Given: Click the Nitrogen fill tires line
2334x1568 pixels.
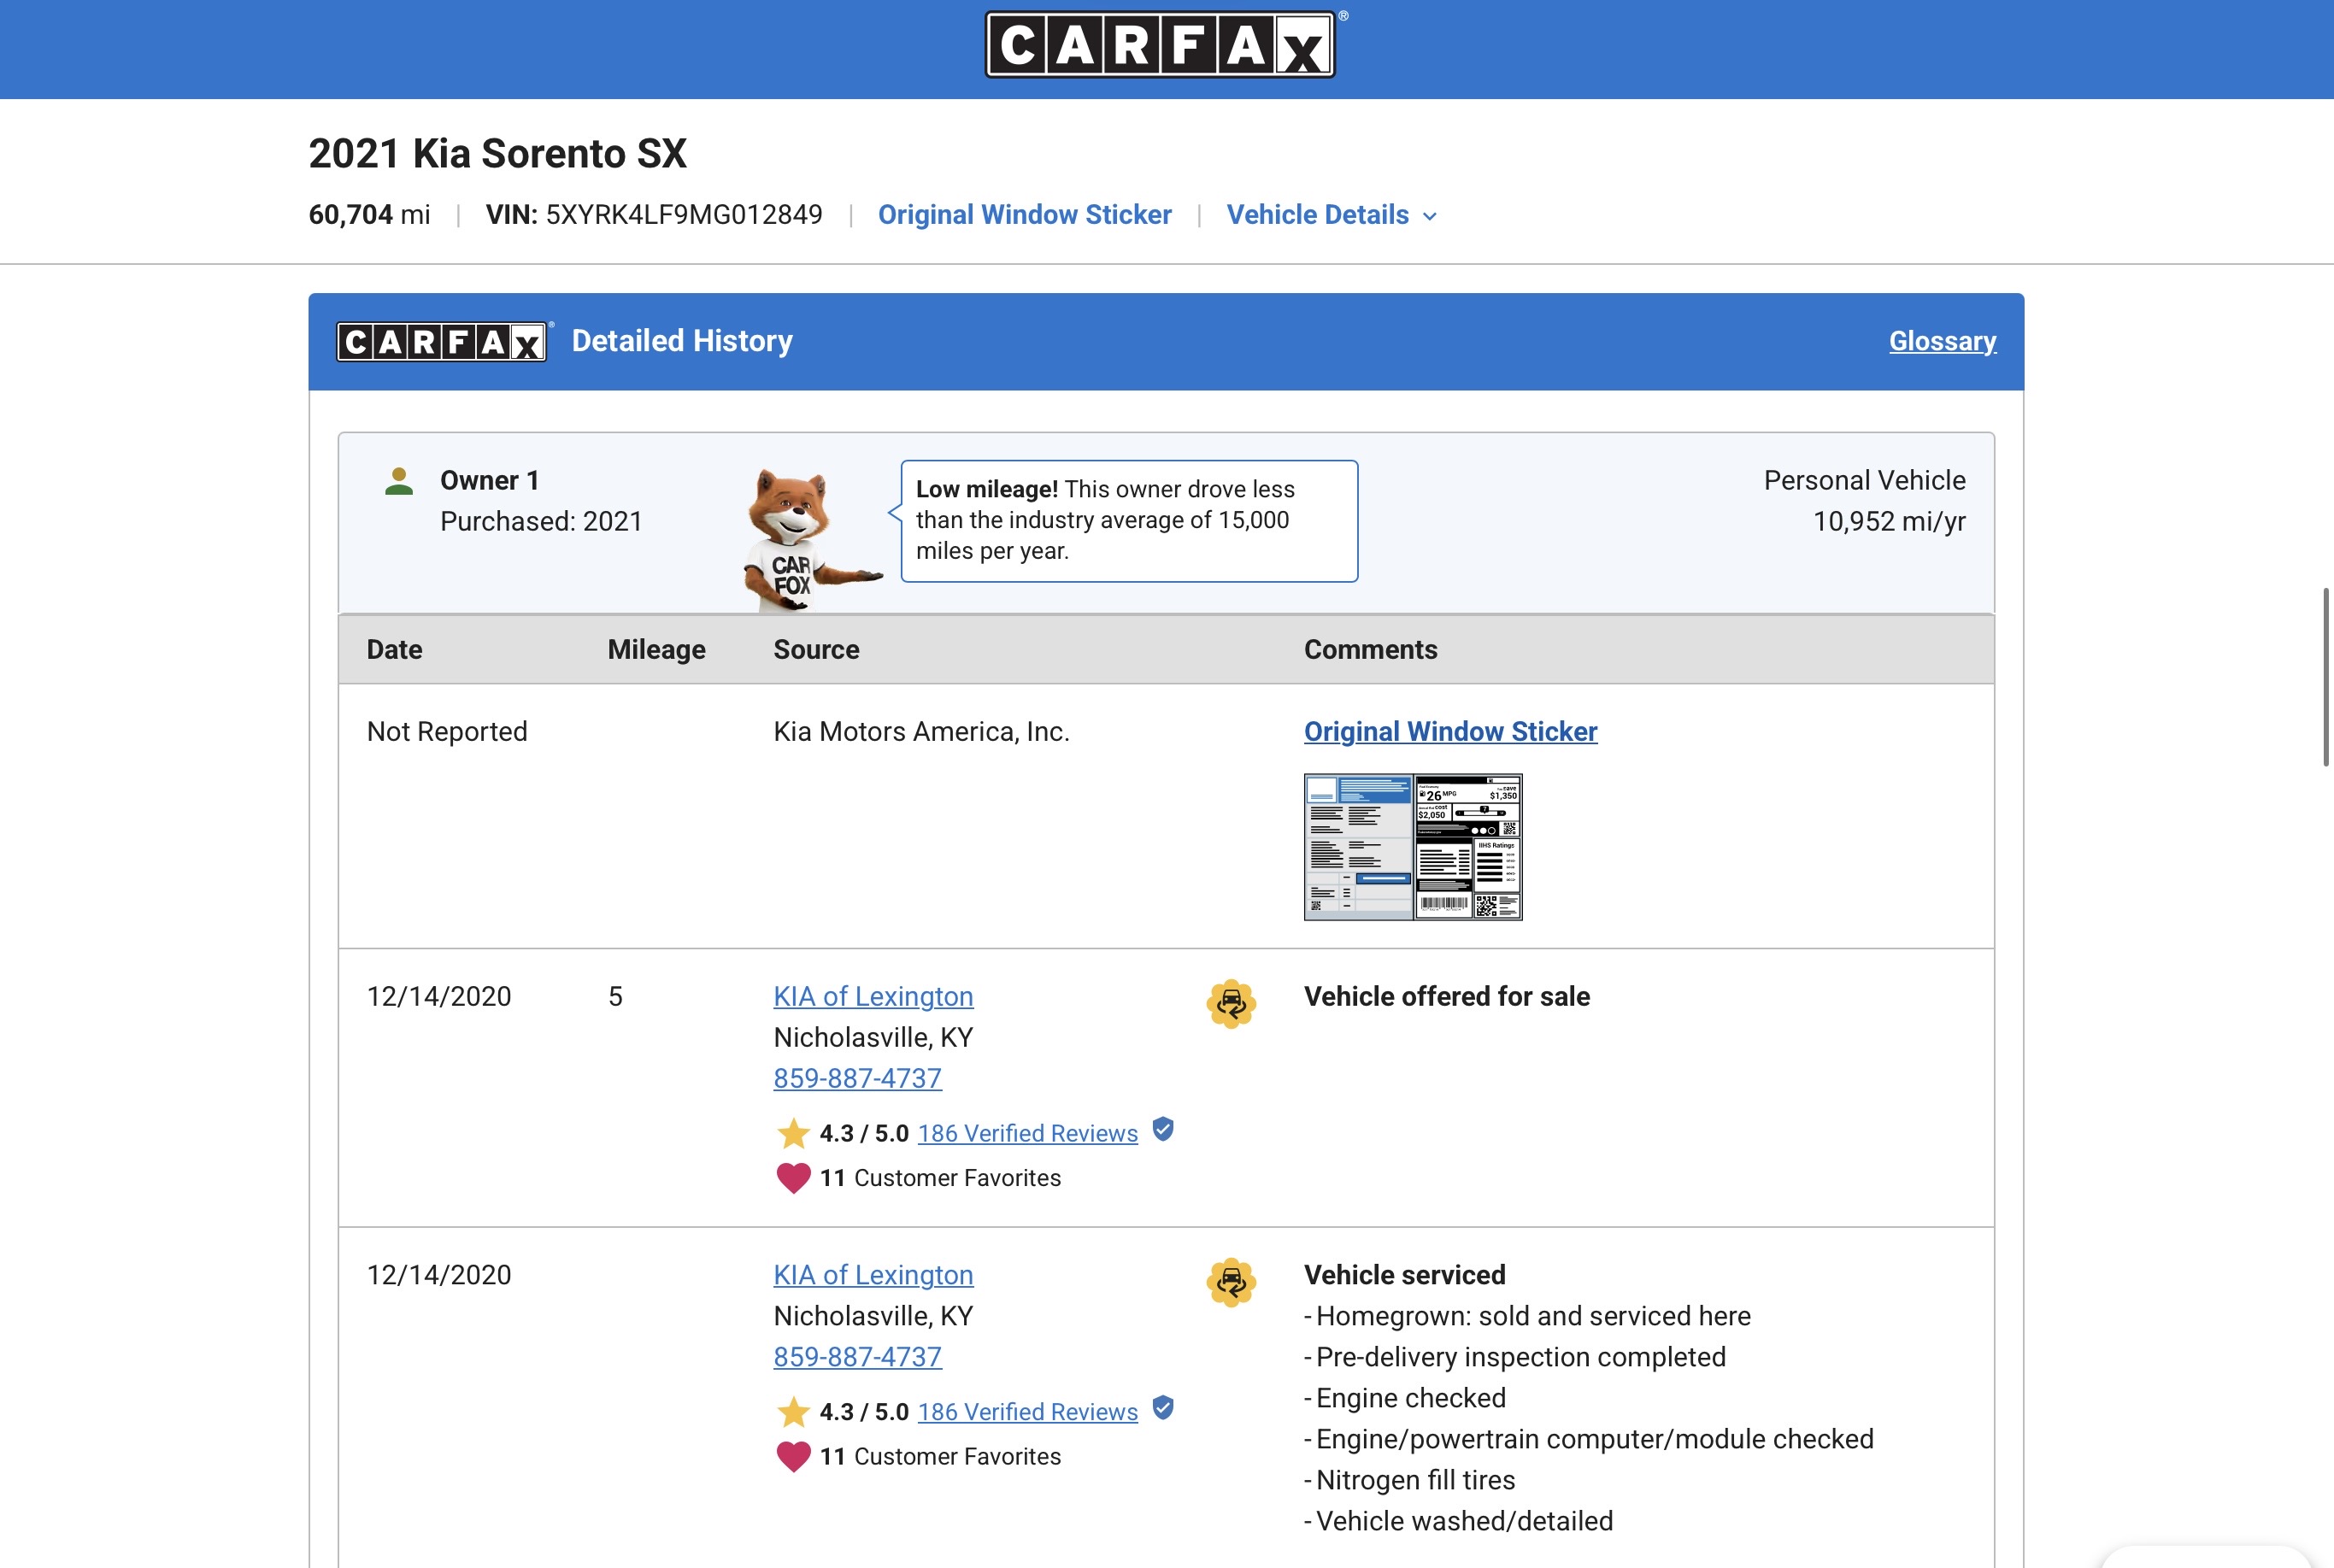Looking at the screenshot, I should point(1409,1481).
